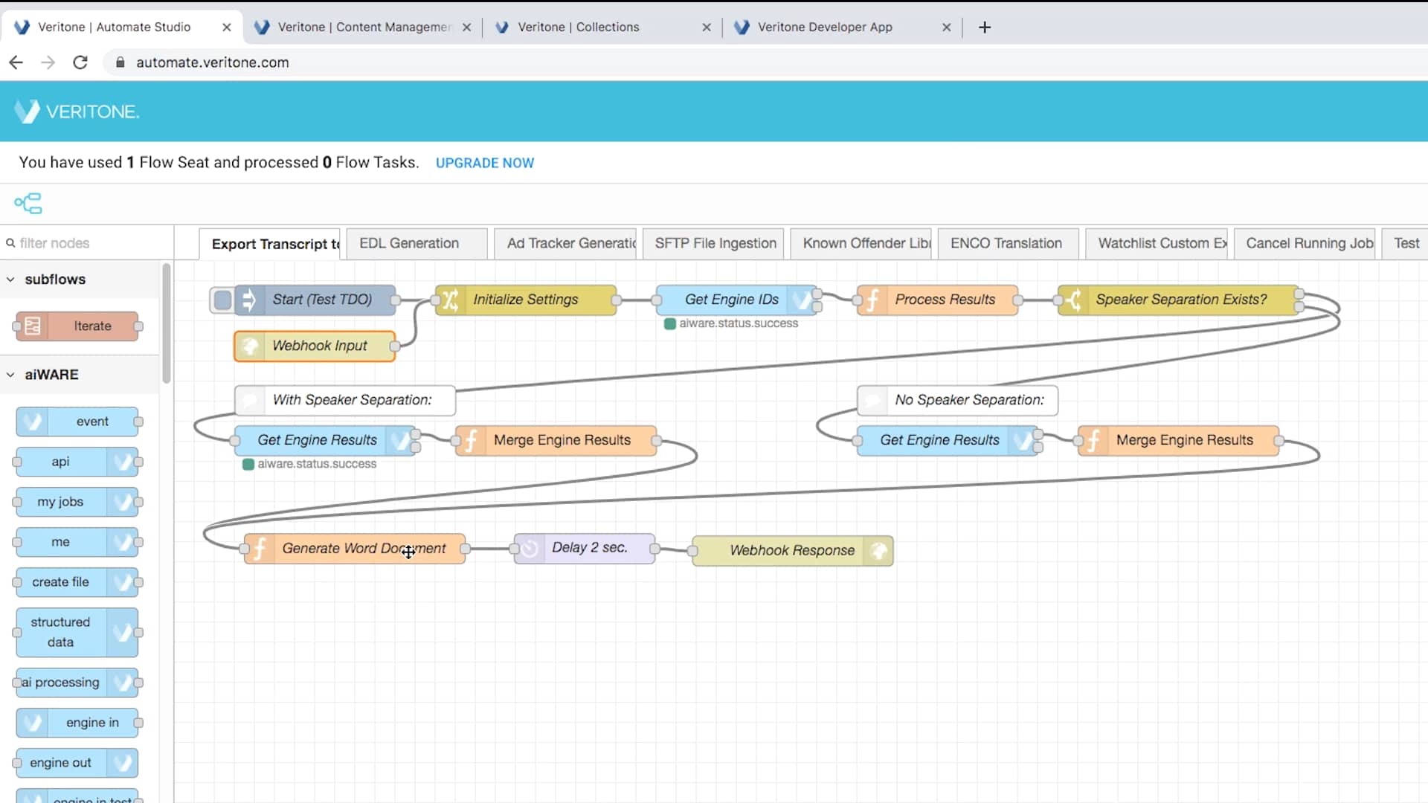Select the Delay 2 sec. node

[x=585, y=548]
